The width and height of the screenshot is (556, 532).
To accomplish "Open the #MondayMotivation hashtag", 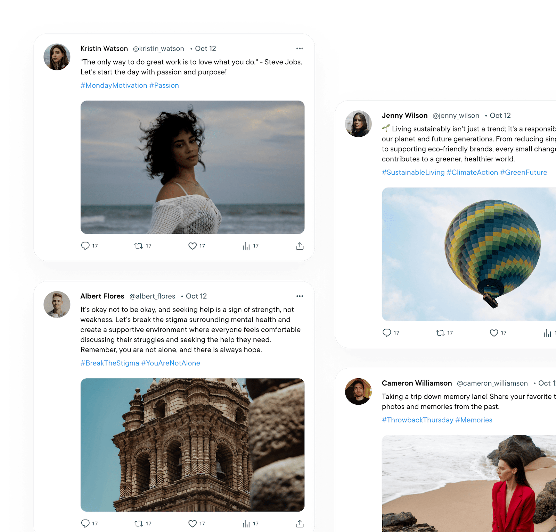I will tap(114, 85).
